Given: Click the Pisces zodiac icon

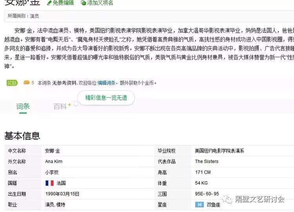Looking at the screenshot, I should coord(199,205).
